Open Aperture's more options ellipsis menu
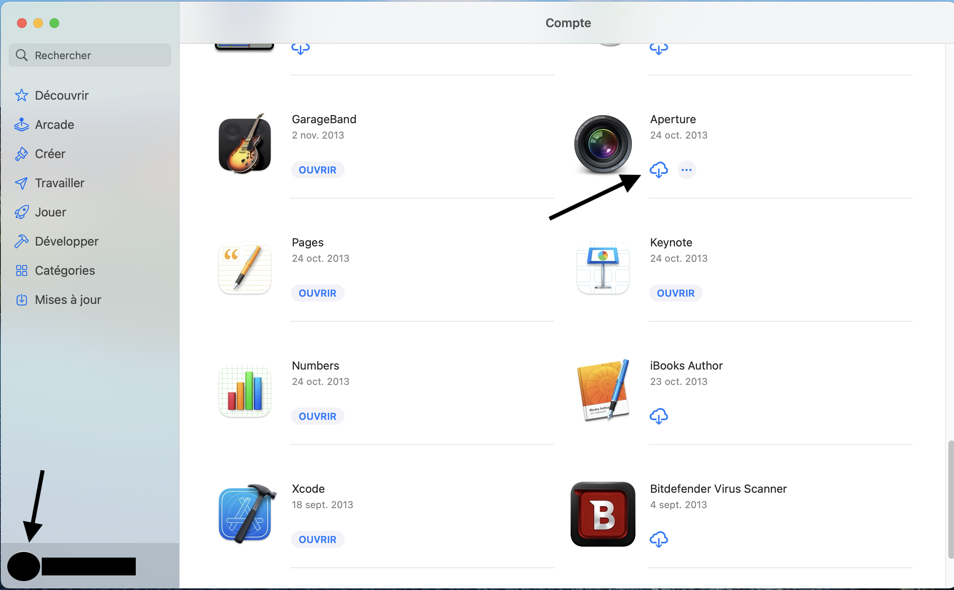Image resolution: width=954 pixels, height=590 pixels. click(687, 170)
